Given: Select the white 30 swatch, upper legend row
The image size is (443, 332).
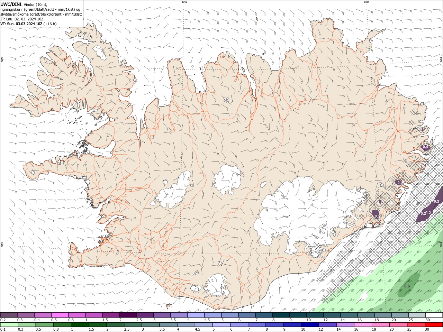Looking at the screenshot, I should point(434,315).
